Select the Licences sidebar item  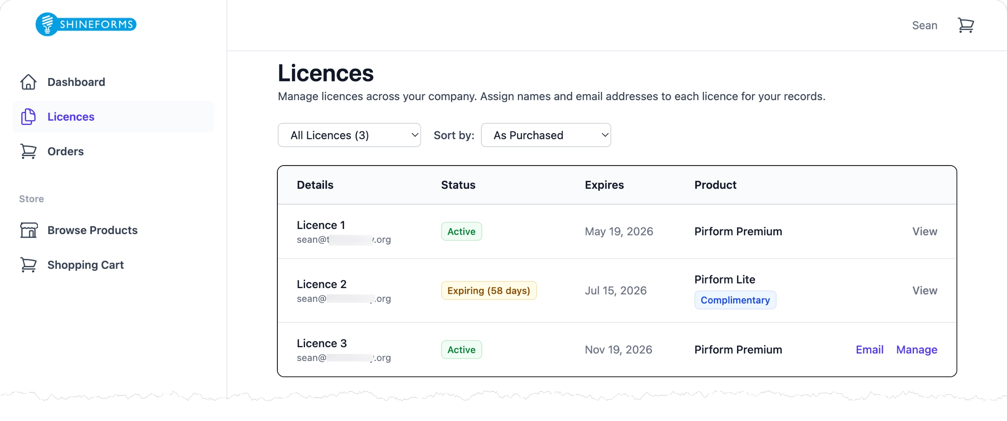[113, 117]
